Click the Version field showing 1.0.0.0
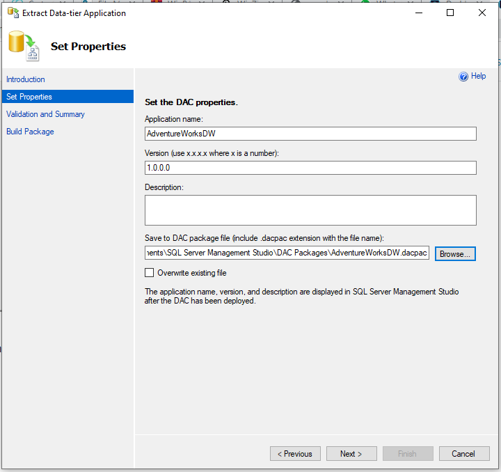The image size is (501, 472). [310, 168]
